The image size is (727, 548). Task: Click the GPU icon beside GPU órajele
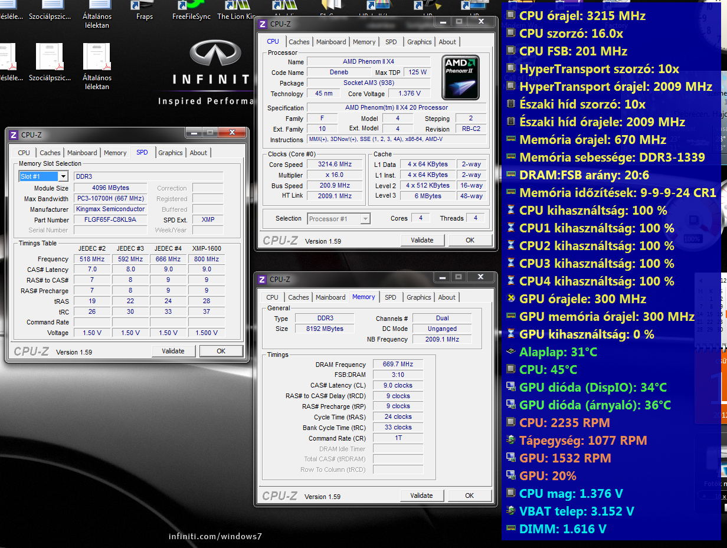click(510, 298)
